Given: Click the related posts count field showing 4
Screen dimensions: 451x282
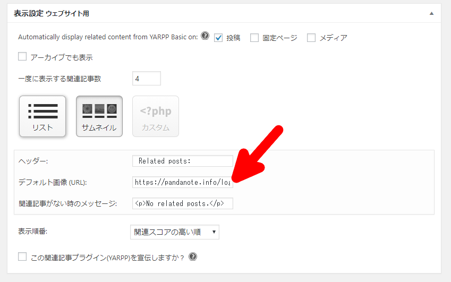Looking at the screenshot, I should (x=146, y=79).
